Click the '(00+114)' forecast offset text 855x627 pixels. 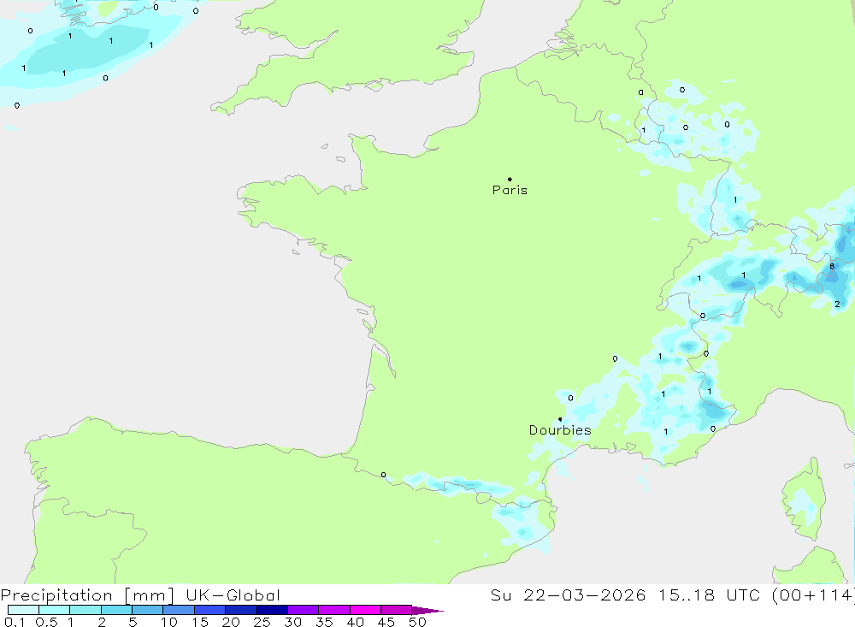(x=813, y=595)
